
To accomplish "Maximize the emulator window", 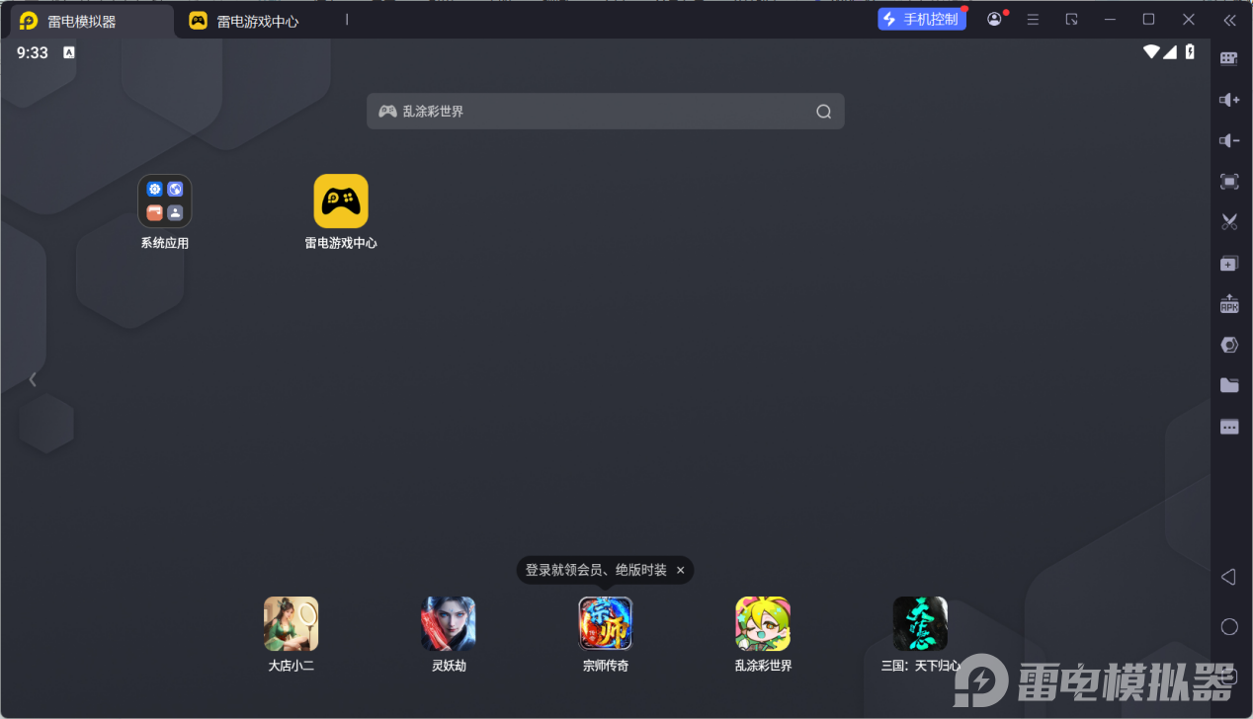I will [1148, 20].
